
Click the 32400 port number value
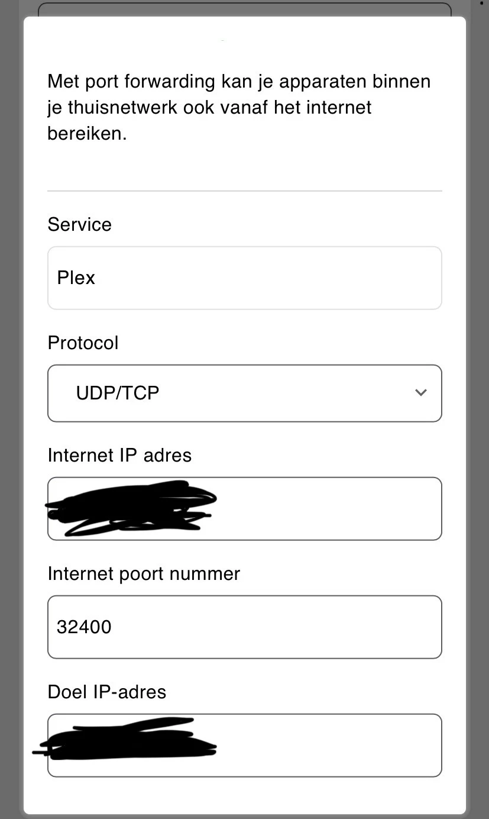84,627
